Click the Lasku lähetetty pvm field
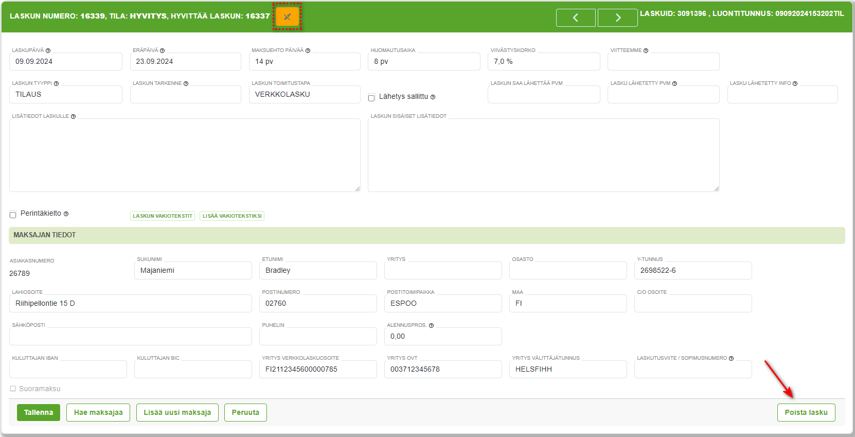855x437 pixels. [x=664, y=94]
